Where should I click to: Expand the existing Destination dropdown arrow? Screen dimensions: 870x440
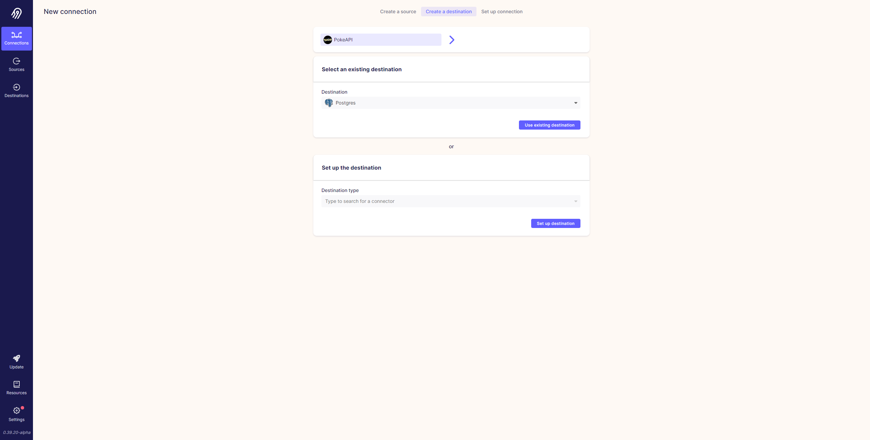(576, 103)
